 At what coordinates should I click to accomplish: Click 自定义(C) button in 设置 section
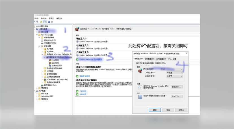pos(177,87)
